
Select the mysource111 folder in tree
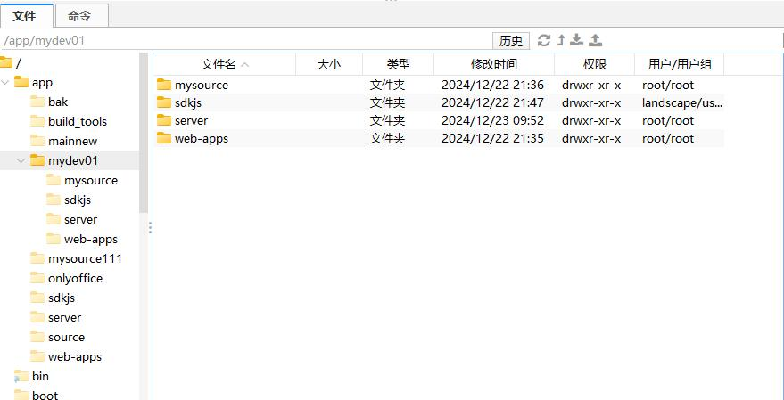[76, 258]
